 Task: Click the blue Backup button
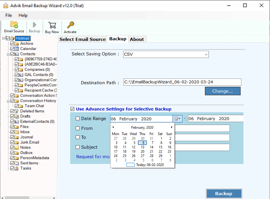pyautogui.click(x=224, y=194)
